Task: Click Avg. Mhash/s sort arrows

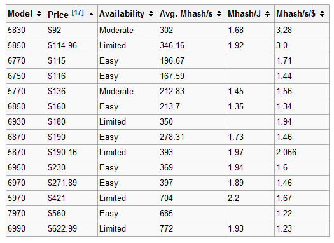Action: point(219,14)
